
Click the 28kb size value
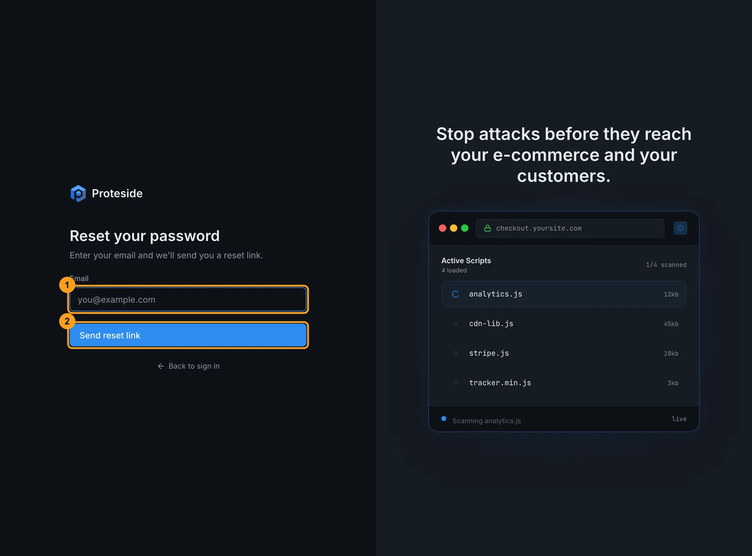[671, 353]
